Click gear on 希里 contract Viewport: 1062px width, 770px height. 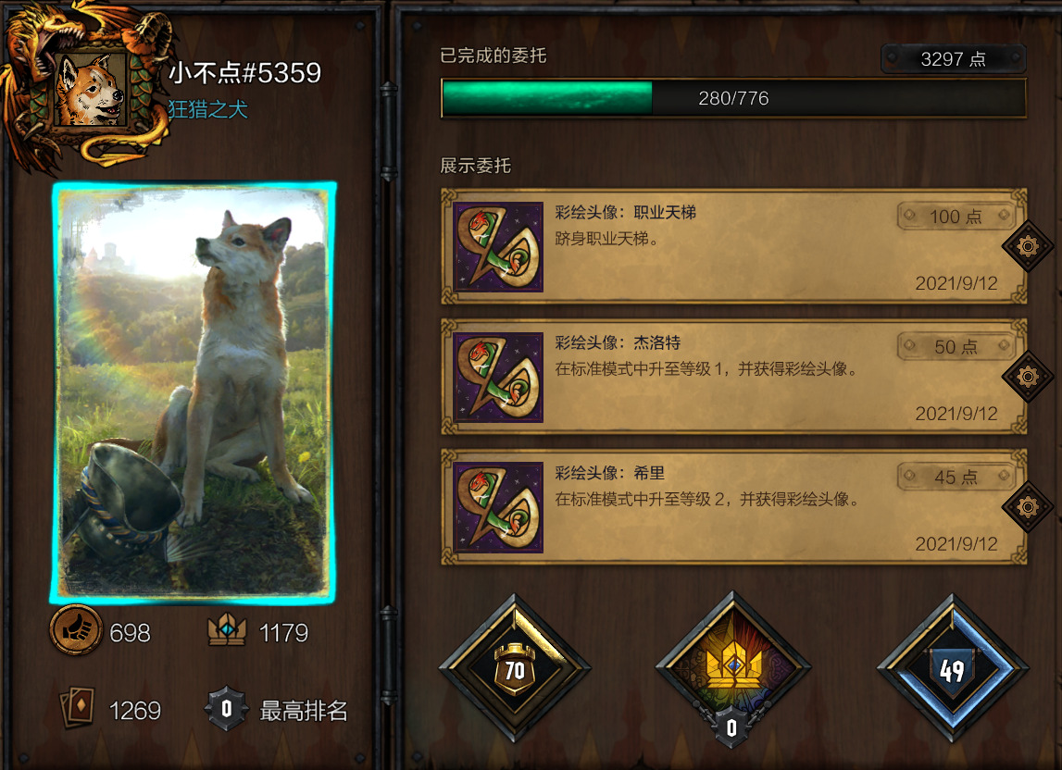coord(1028,506)
